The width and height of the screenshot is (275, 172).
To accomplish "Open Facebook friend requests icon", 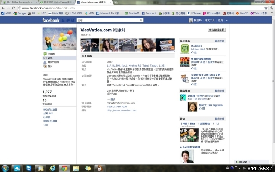I will pyautogui.click(x=63, y=20).
